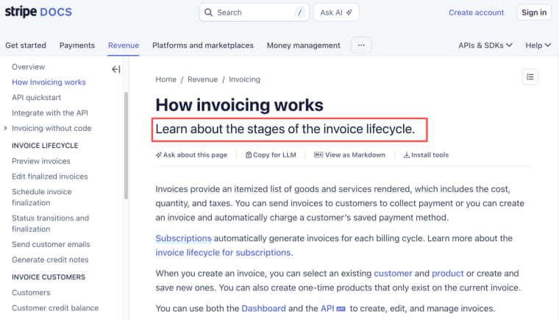Click the Create account link

[477, 13]
